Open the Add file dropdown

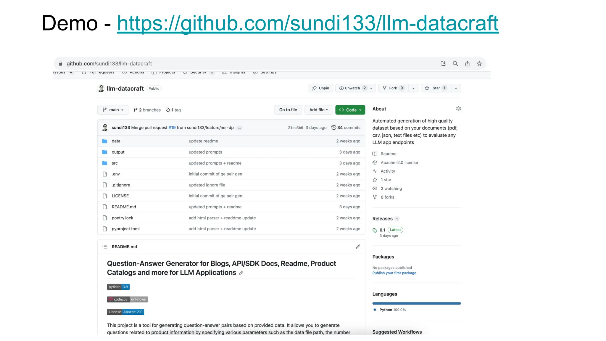pyautogui.click(x=318, y=110)
